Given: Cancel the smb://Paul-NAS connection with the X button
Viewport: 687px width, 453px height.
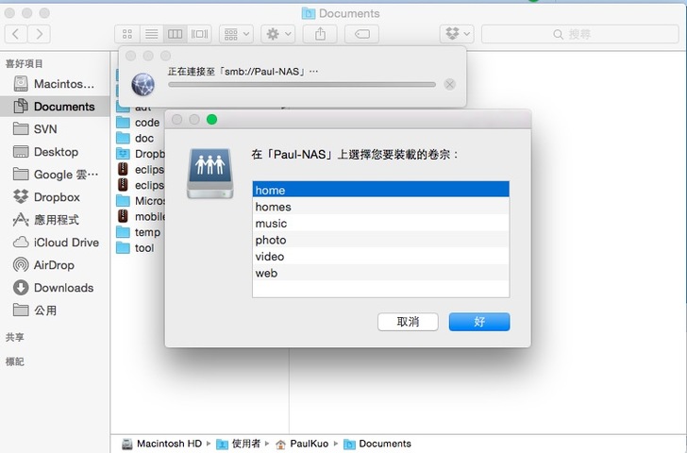Looking at the screenshot, I should point(449,85).
